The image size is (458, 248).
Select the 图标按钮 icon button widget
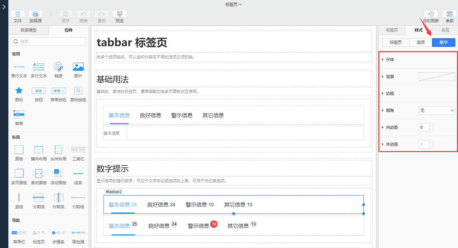click(x=78, y=91)
